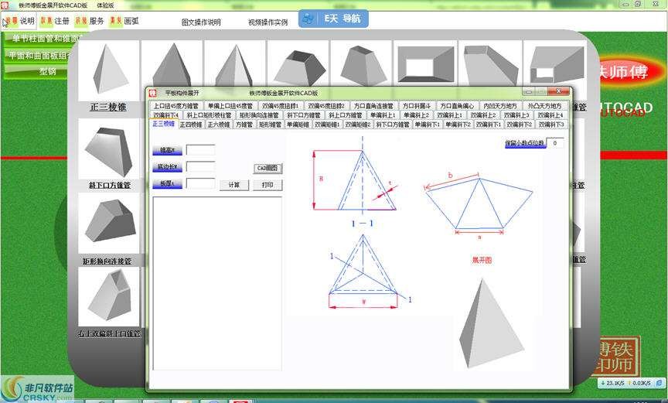668x403 pixels.
Task: Click the 锥高H input field
Action: pos(200,149)
